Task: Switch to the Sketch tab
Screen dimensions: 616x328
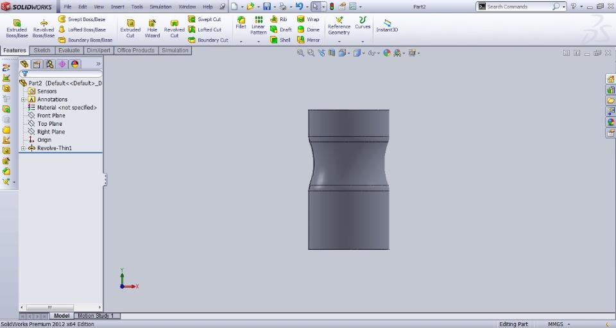Action: [x=42, y=50]
